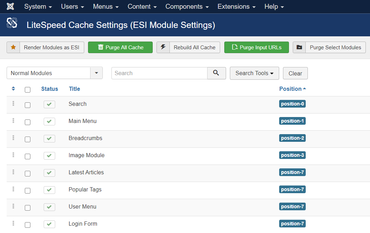Viewport: 370px width, 233px height.
Task: Click drag handle for Breadcrumbs row
Action: point(13,138)
